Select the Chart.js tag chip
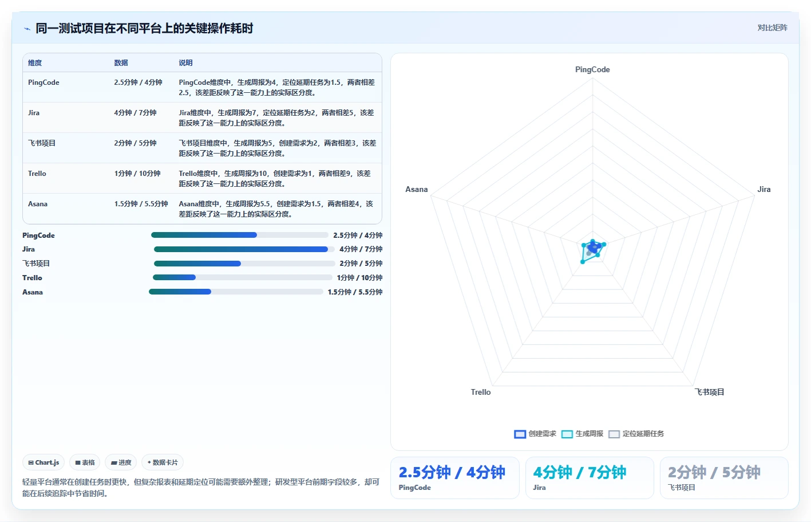This screenshot has height=522, width=811. coord(43,462)
